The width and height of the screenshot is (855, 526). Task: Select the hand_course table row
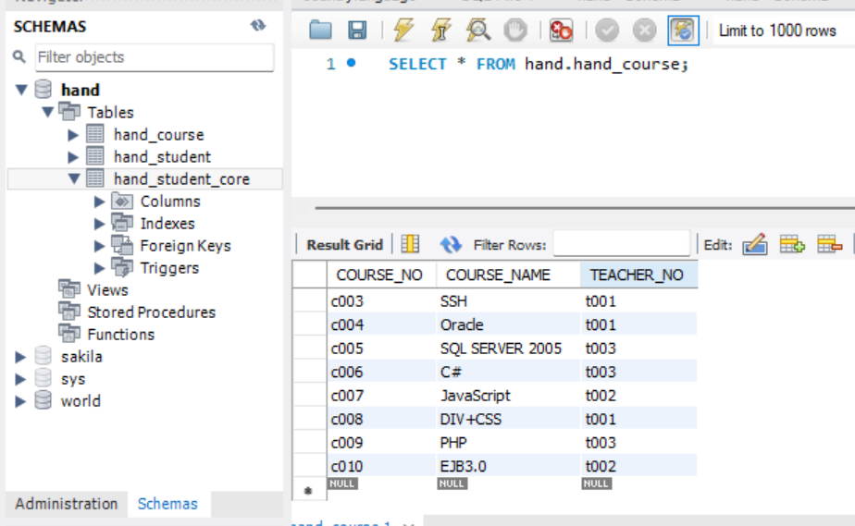click(144, 134)
